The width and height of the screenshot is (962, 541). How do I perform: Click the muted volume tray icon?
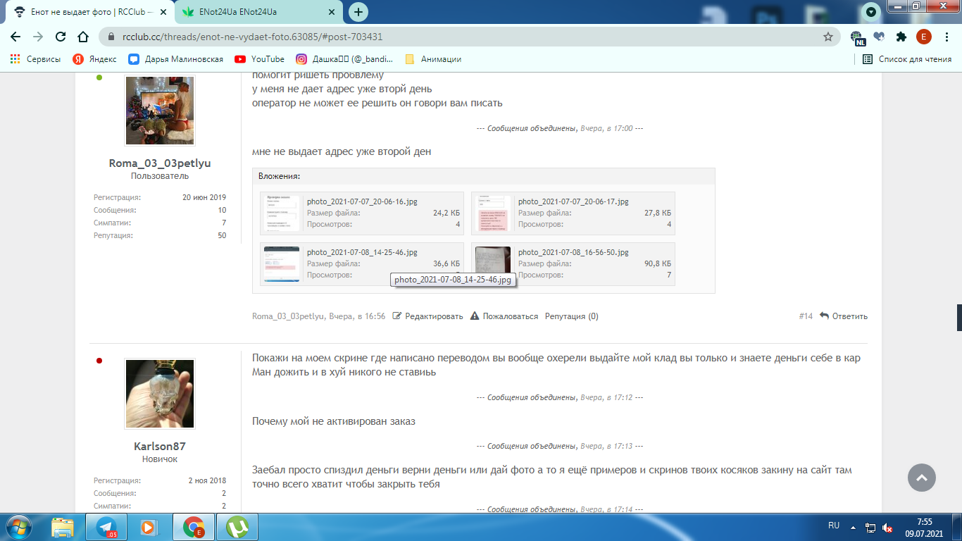tap(888, 527)
